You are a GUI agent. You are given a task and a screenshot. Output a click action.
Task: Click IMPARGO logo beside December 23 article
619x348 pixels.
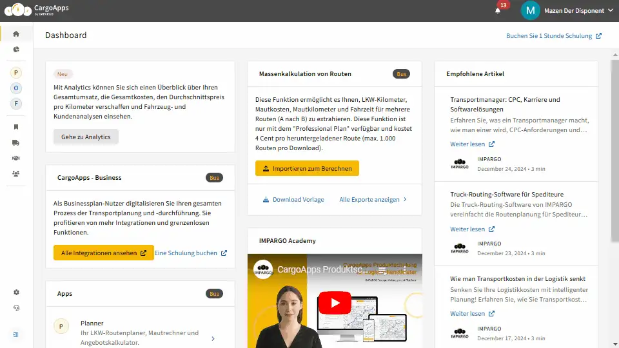(x=460, y=248)
